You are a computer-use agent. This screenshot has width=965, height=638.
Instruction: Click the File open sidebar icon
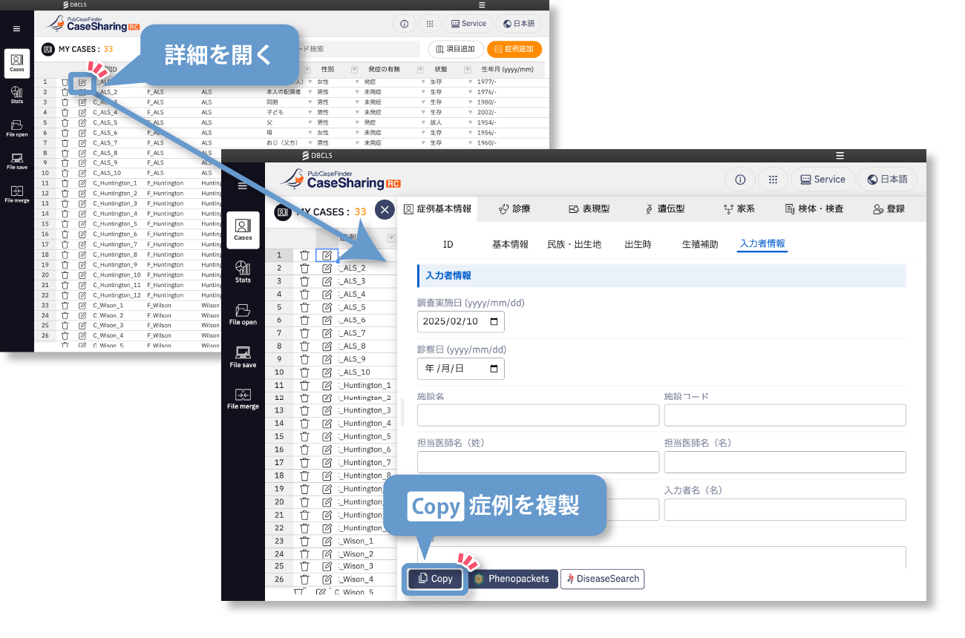(x=243, y=314)
